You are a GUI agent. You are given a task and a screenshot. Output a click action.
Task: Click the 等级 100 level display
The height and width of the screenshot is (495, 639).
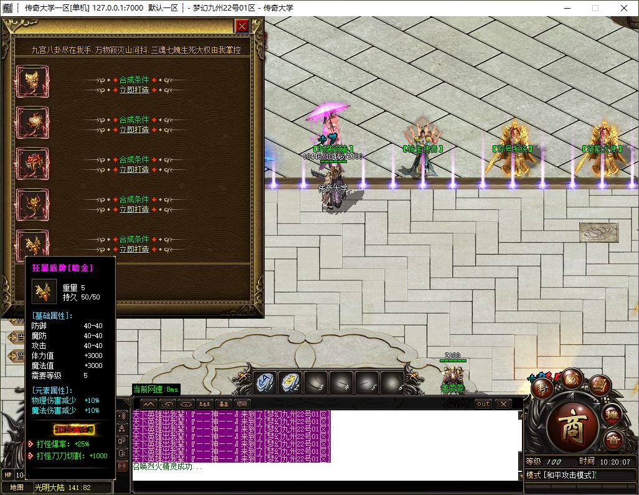pyautogui.click(x=544, y=461)
